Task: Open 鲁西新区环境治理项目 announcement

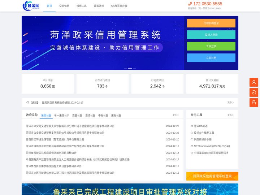Action: coord(55,139)
